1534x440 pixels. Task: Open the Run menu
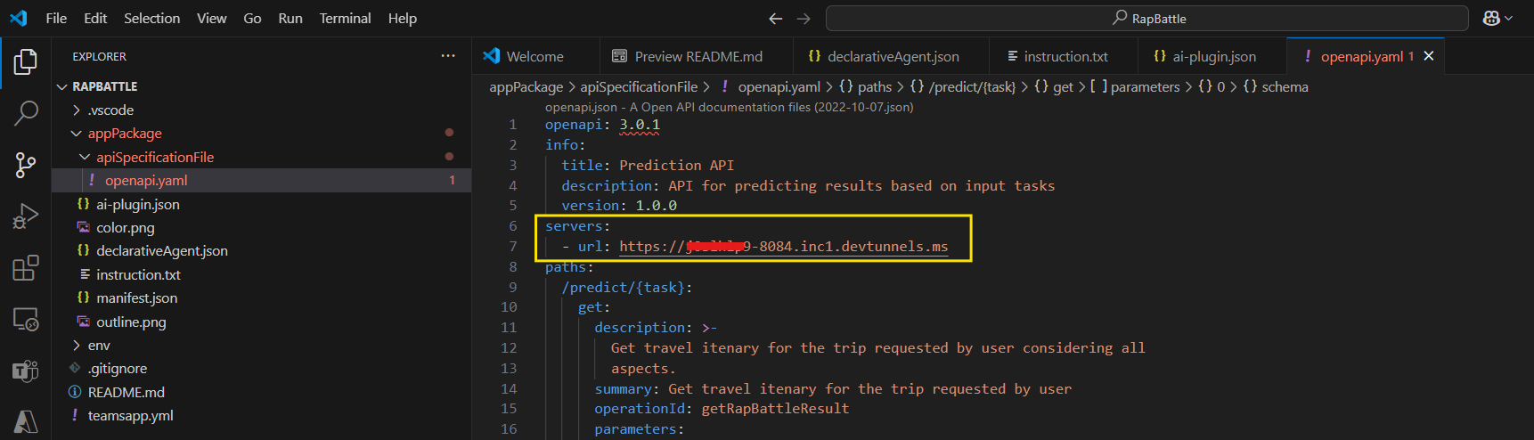tap(290, 18)
